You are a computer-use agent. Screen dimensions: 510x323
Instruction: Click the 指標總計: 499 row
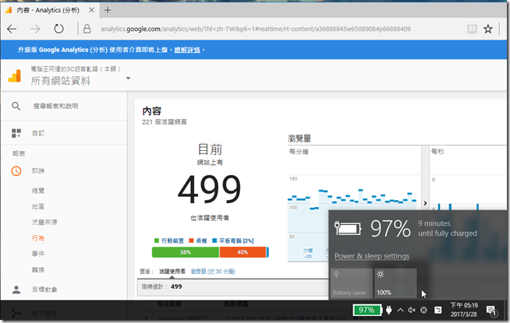[232, 286]
